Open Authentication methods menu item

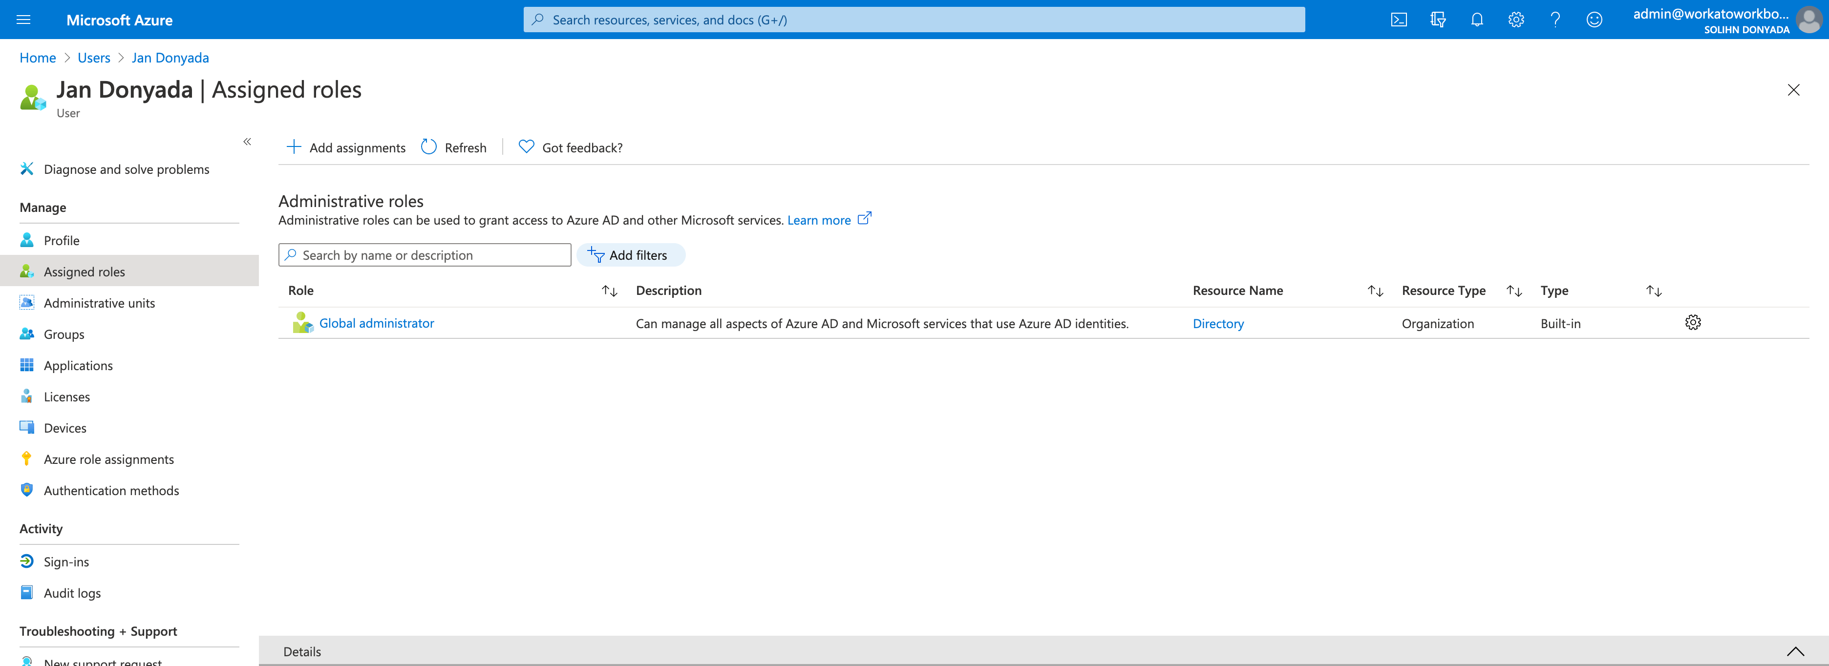click(111, 491)
